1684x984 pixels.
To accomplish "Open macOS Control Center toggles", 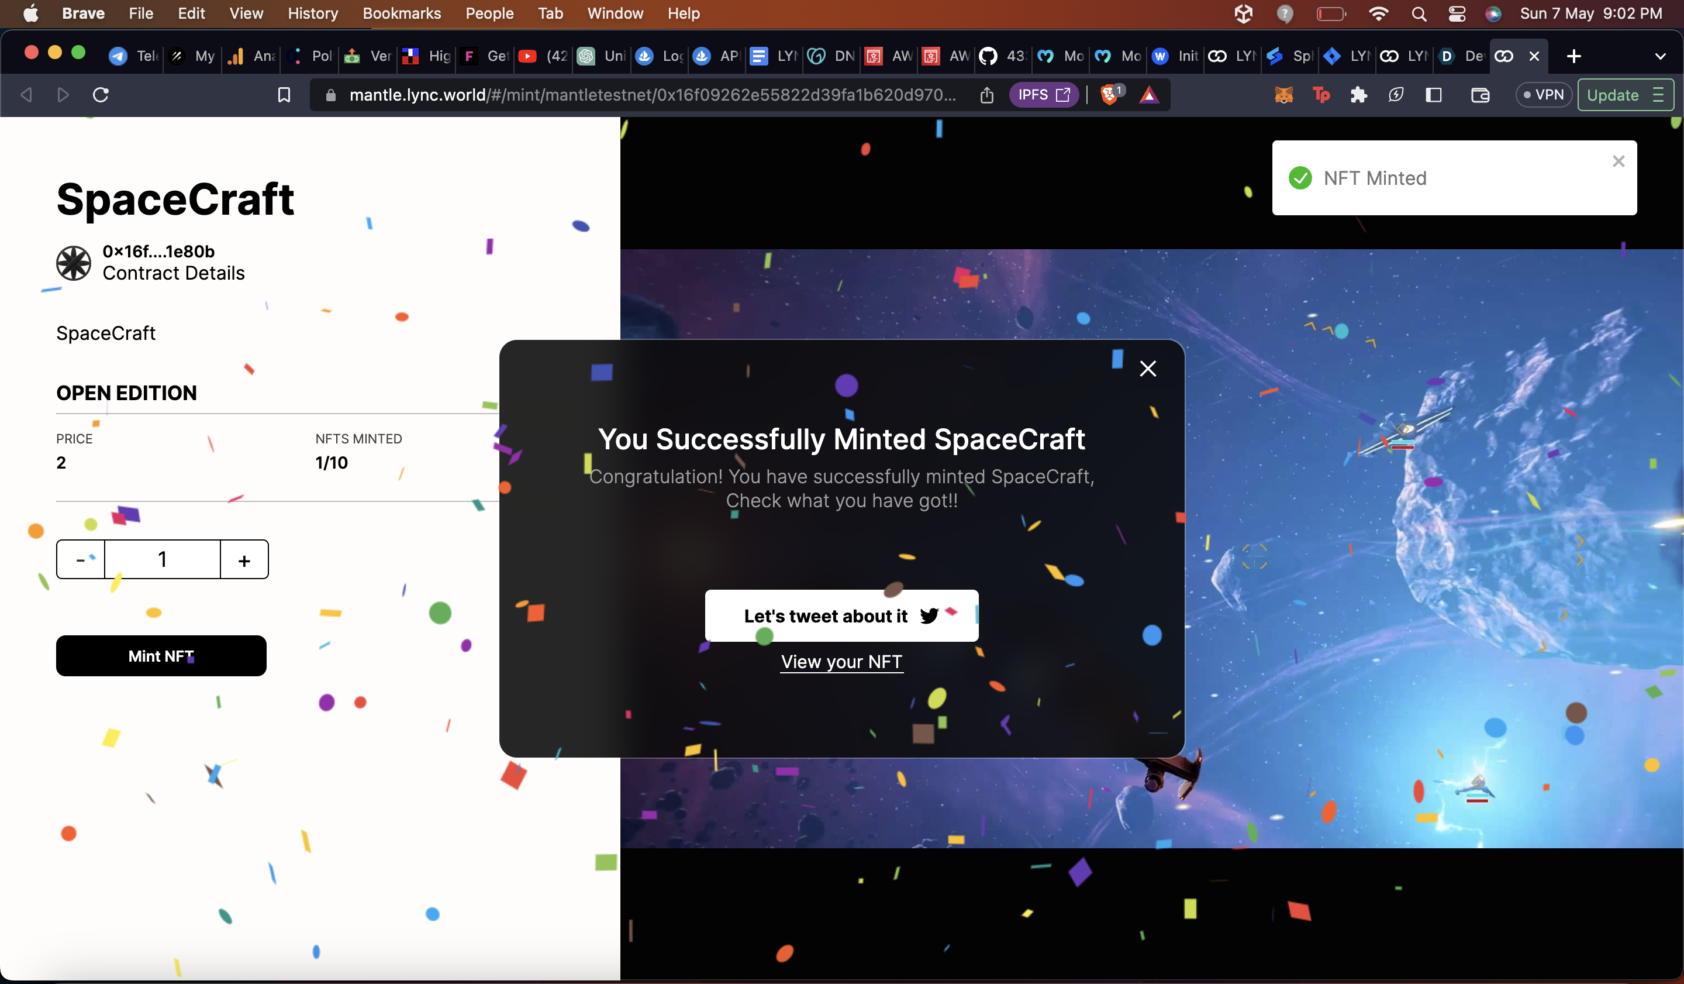I will (1456, 13).
